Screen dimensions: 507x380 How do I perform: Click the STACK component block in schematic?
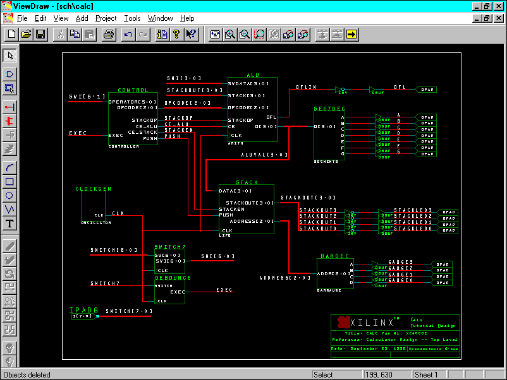pyautogui.click(x=247, y=210)
